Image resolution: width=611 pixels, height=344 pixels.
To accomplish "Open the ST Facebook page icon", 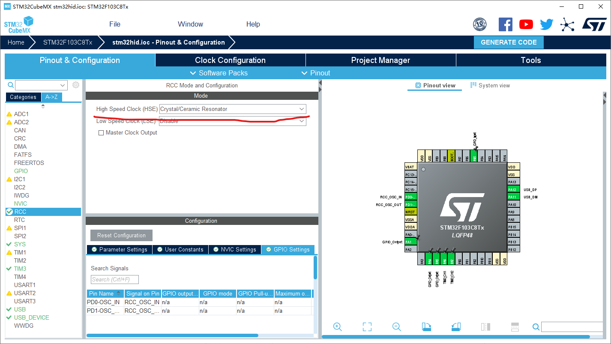I will (x=506, y=24).
